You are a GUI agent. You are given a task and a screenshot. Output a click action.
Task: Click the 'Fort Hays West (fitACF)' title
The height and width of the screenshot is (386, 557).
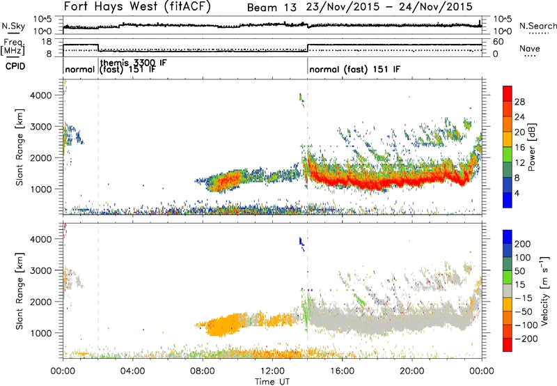click(x=136, y=6)
